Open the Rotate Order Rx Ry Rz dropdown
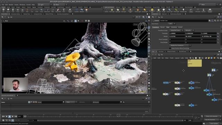This screenshot has width=222, height=125. (x=189, y=30)
